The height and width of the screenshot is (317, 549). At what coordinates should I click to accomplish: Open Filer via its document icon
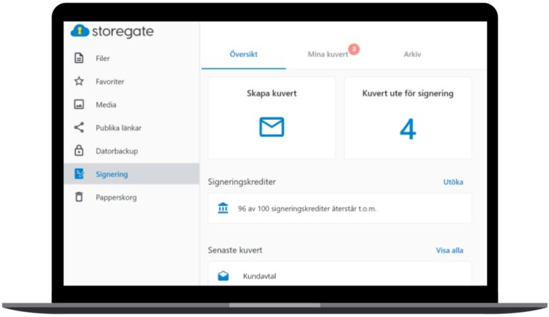(79, 59)
